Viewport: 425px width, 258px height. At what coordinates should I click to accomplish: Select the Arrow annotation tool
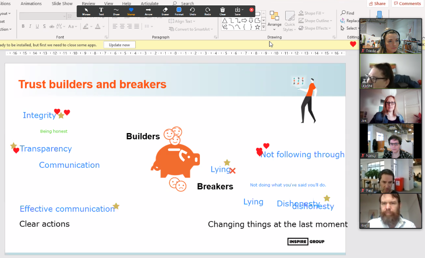tap(148, 11)
